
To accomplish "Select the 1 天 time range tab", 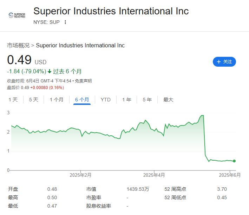I will (x=13, y=100).
